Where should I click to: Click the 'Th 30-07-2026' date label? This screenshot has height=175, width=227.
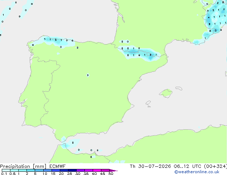[150, 166]
